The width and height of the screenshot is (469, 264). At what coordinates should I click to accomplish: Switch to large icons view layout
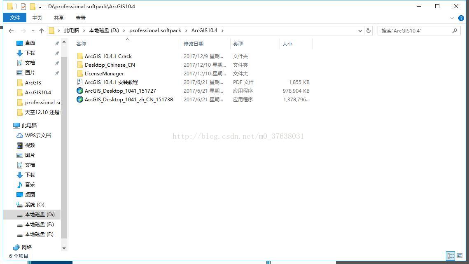[x=460, y=256]
